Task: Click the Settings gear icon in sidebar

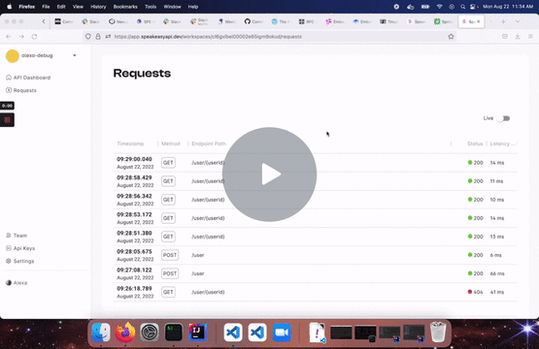Action: click(9, 261)
